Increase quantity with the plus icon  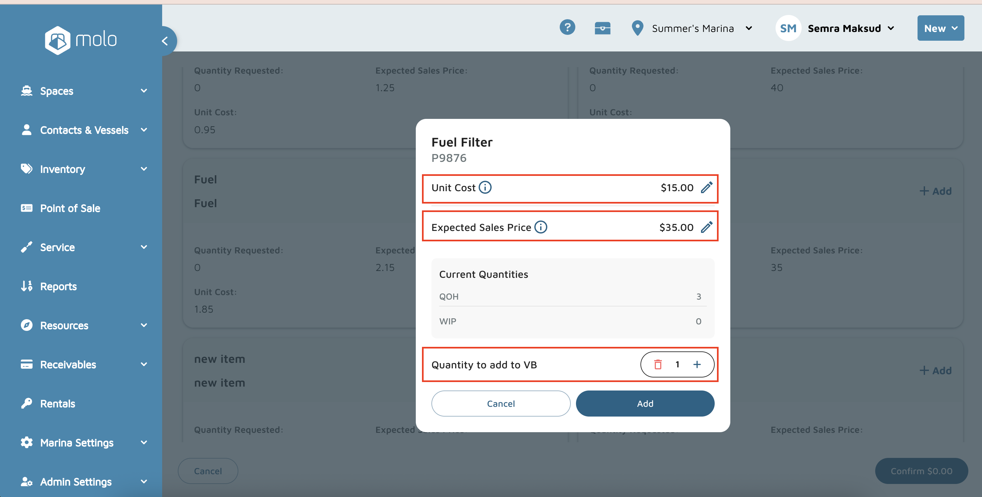tap(697, 365)
